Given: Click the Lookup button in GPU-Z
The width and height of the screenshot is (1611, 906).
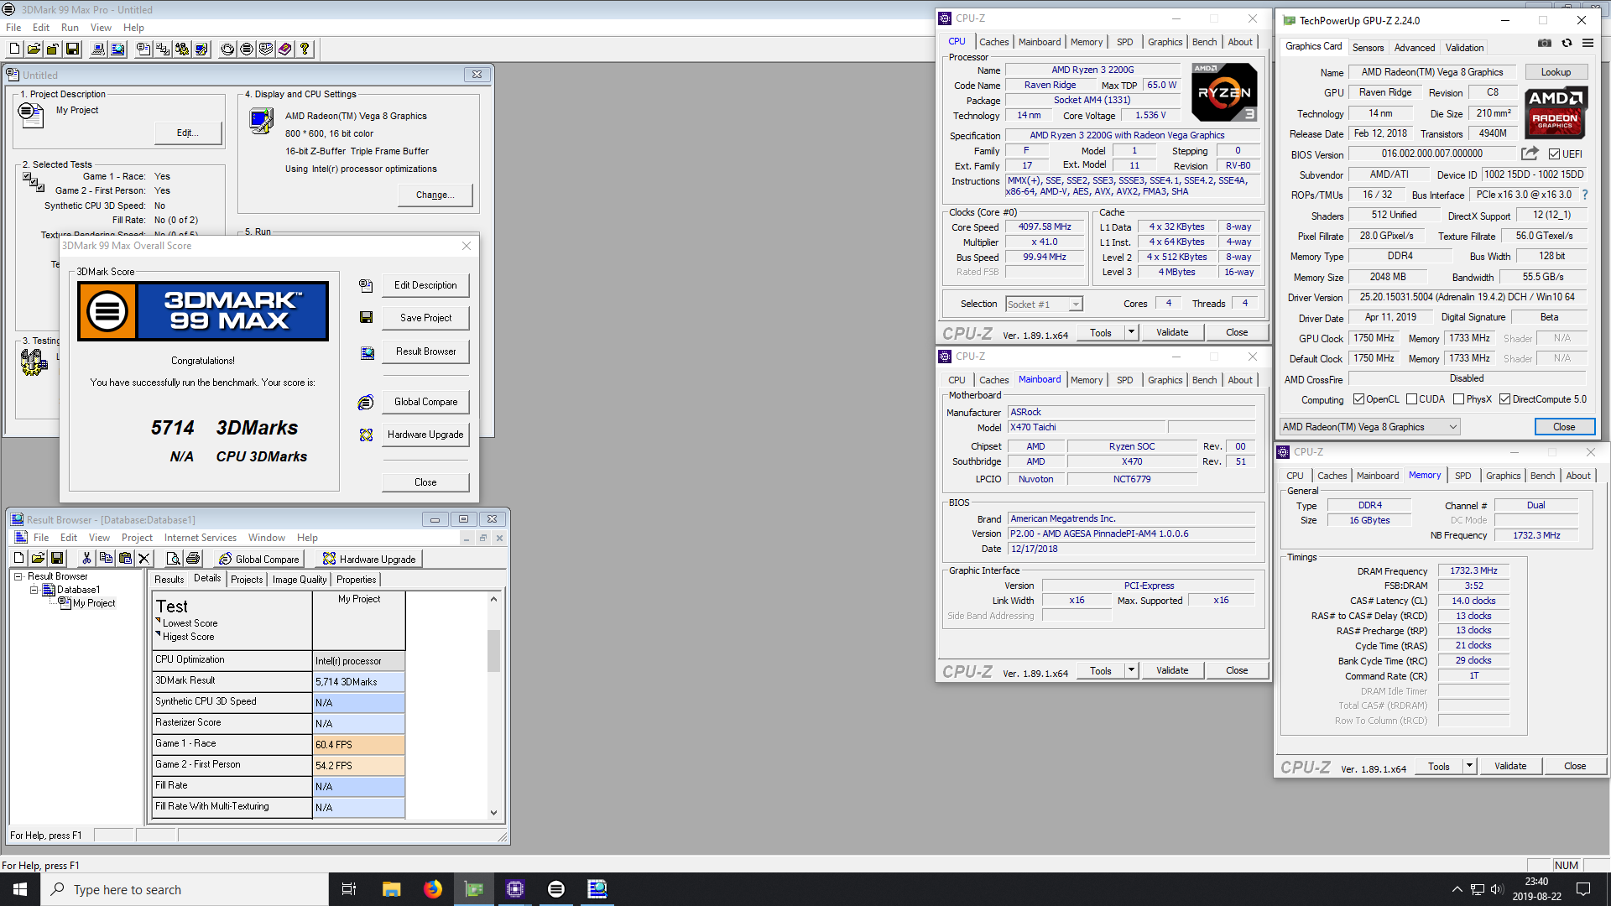Looking at the screenshot, I should coord(1556,72).
